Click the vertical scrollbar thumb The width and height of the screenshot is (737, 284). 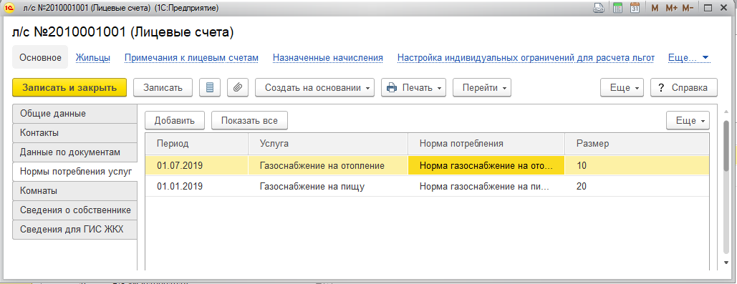point(726,147)
